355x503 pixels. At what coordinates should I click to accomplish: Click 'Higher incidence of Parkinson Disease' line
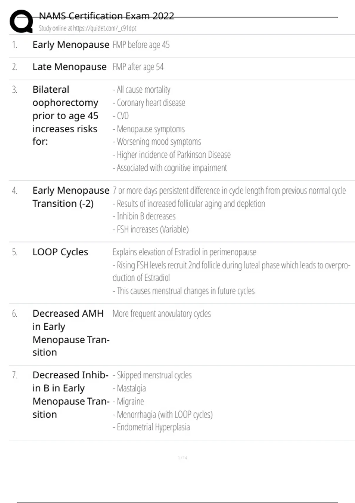[x=172, y=155]
